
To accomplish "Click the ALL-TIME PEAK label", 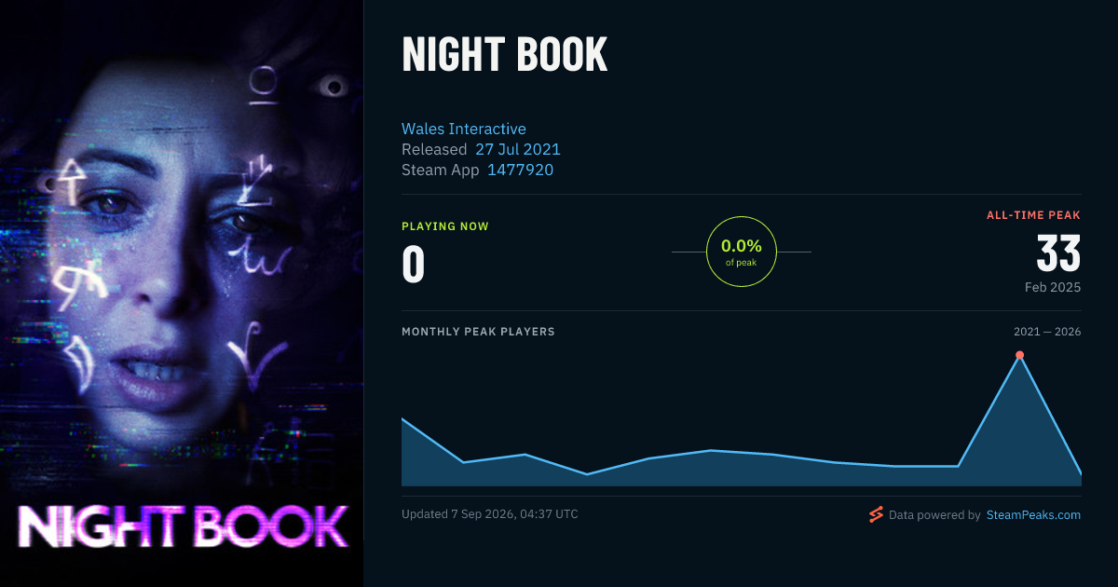I will [x=1034, y=215].
